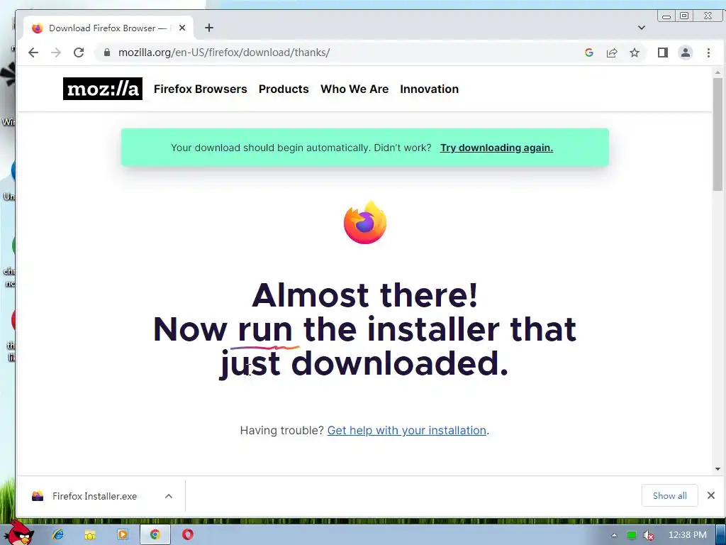Image resolution: width=726 pixels, height=545 pixels.
Task: Open the Innovation menu
Action: [x=429, y=89]
